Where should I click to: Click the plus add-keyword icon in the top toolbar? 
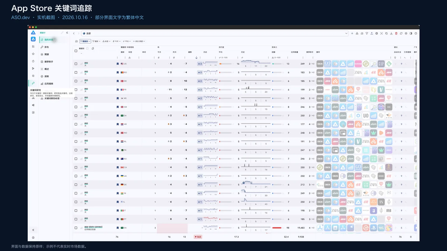352,33
